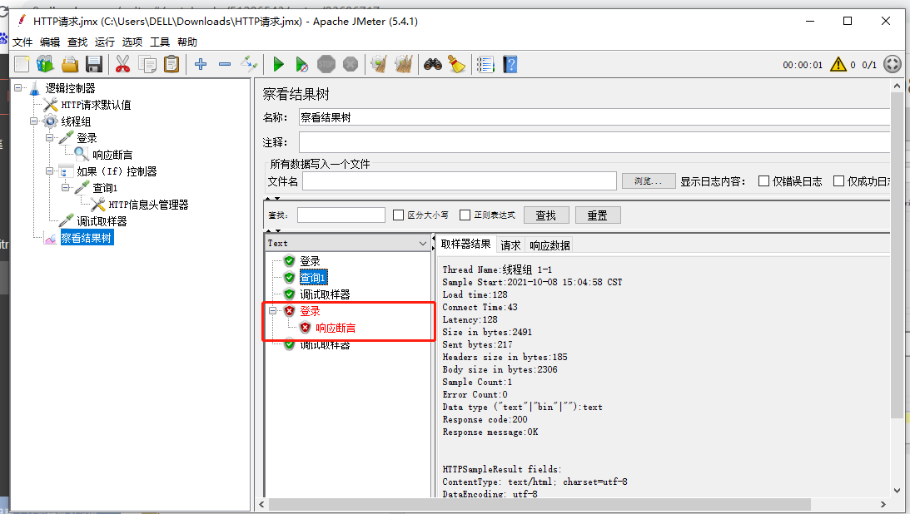The image size is (910, 514).
Task: Clear all results with double broom icon
Action: [403, 64]
